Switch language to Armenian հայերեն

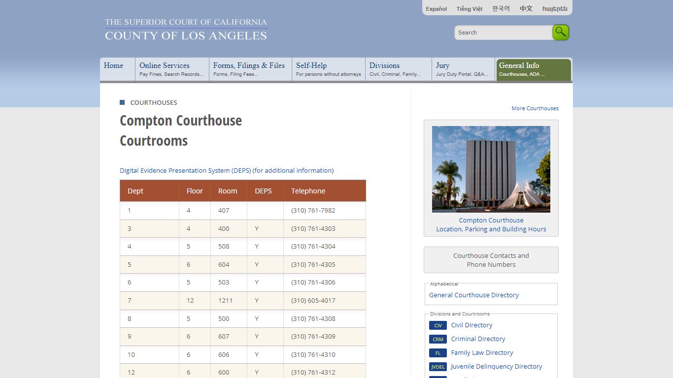point(555,9)
